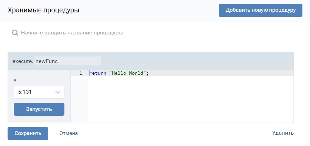
Task: Edit the newFunc procedure name field
Action: coord(68,61)
